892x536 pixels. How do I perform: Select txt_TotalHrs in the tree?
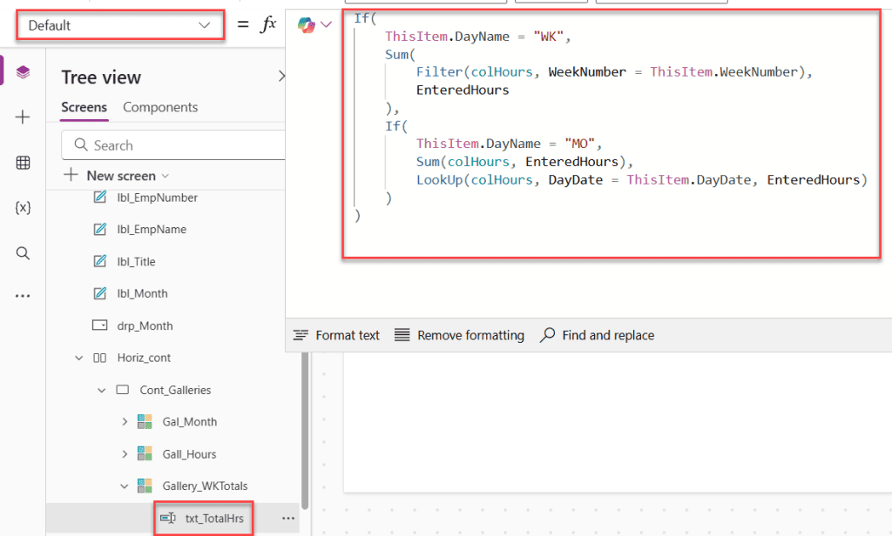[x=214, y=519]
